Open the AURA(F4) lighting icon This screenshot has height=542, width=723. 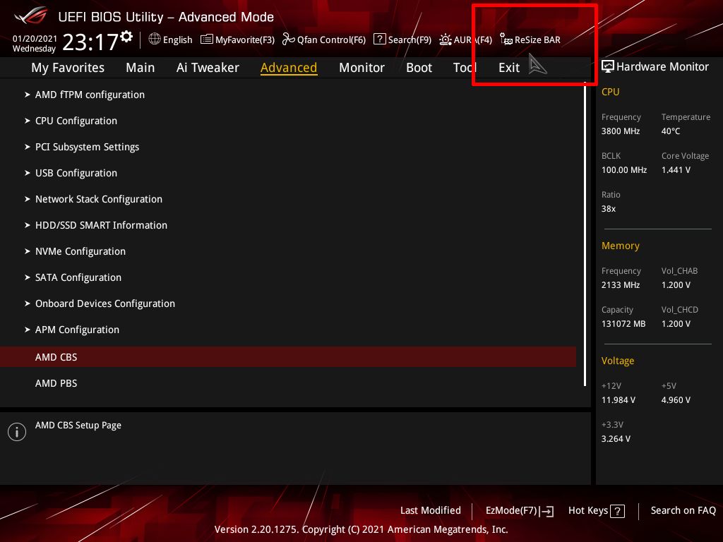(446, 40)
